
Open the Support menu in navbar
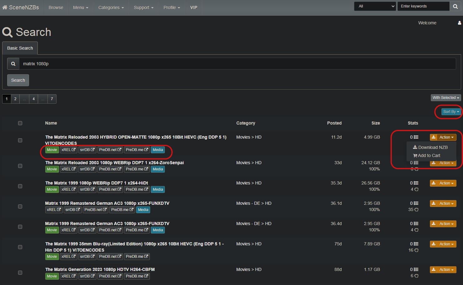coord(144,7)
